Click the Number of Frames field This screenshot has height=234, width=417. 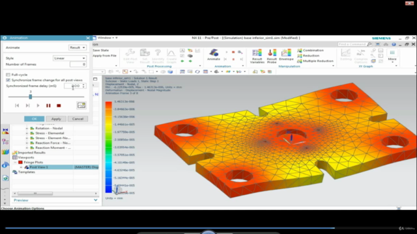(78, 64)
